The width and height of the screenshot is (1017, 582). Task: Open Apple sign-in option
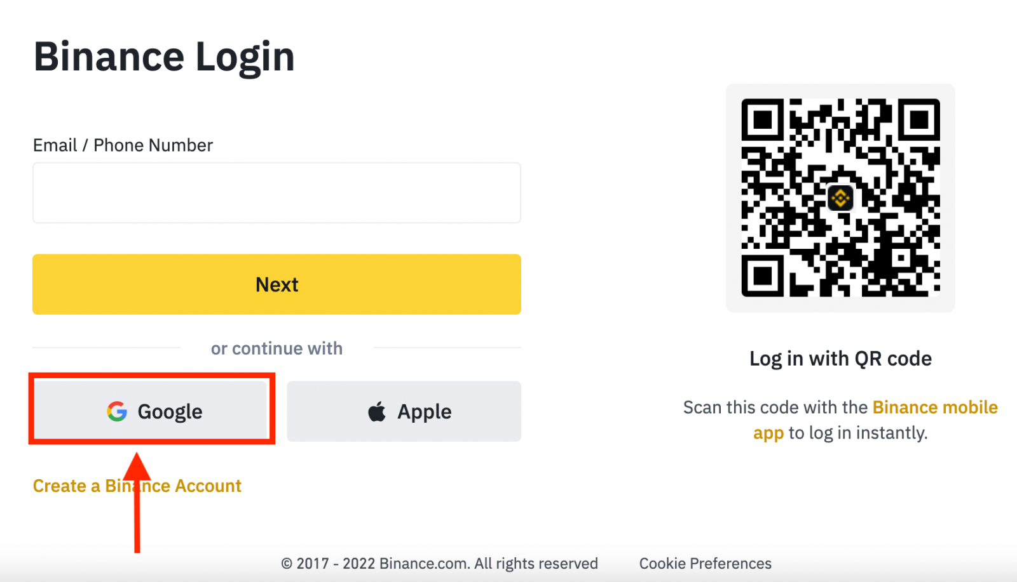click(404, 411)
